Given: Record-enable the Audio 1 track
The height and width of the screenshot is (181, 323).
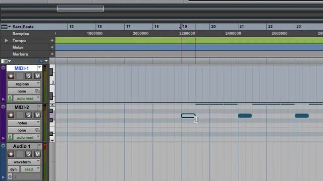Looking at the screenshot, I should click(x=11, y=154).
